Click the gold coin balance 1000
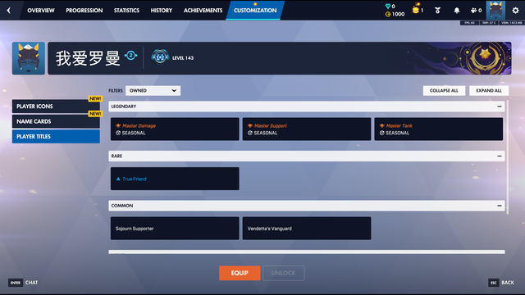 pyautogui.click(x=395, y=14)
